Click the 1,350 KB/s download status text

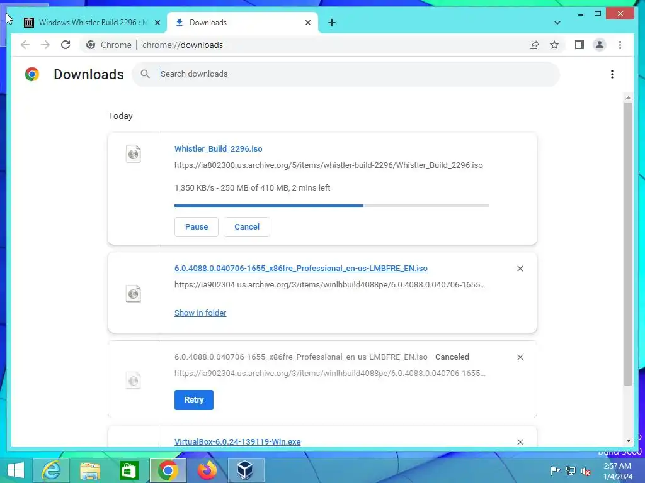point(252,187)
